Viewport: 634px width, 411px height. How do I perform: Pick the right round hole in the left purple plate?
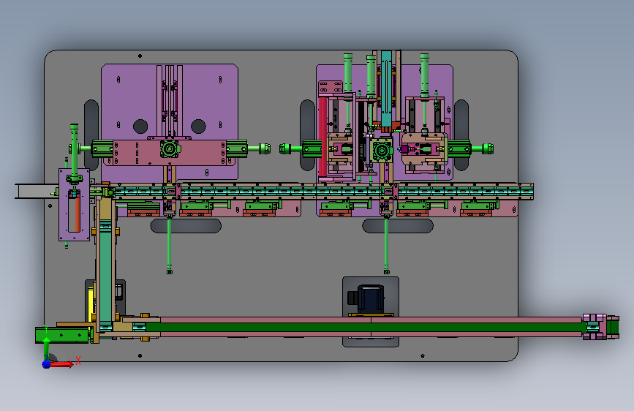click(x=198, y=127)
